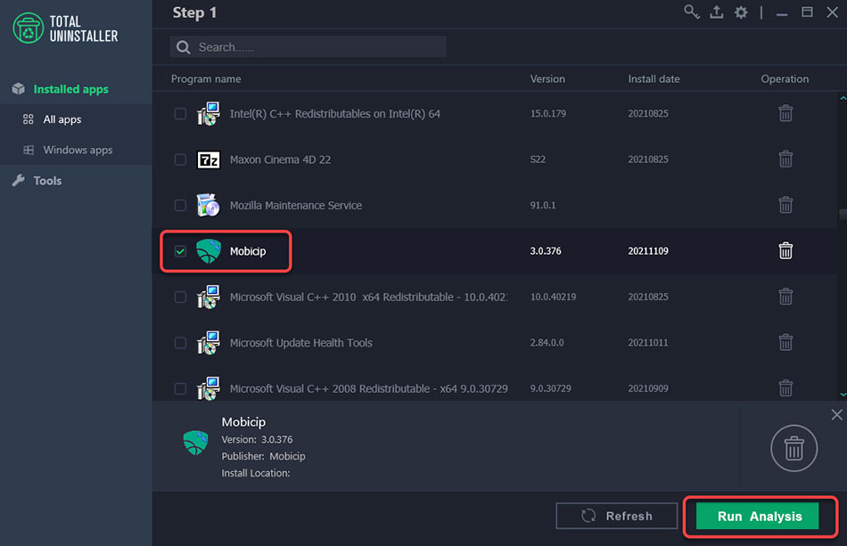The width and height of the screenshot is (847, 546).
Task: Click trash icon for Maxon Cinema 4D 22
Action: click(785, 159)
